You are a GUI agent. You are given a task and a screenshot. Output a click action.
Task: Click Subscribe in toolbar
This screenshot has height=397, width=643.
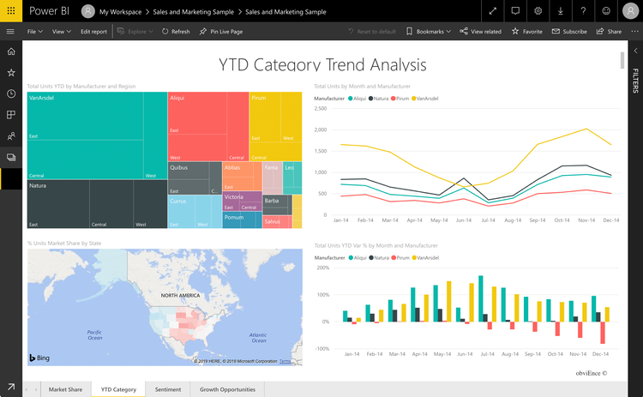(569, 32)
